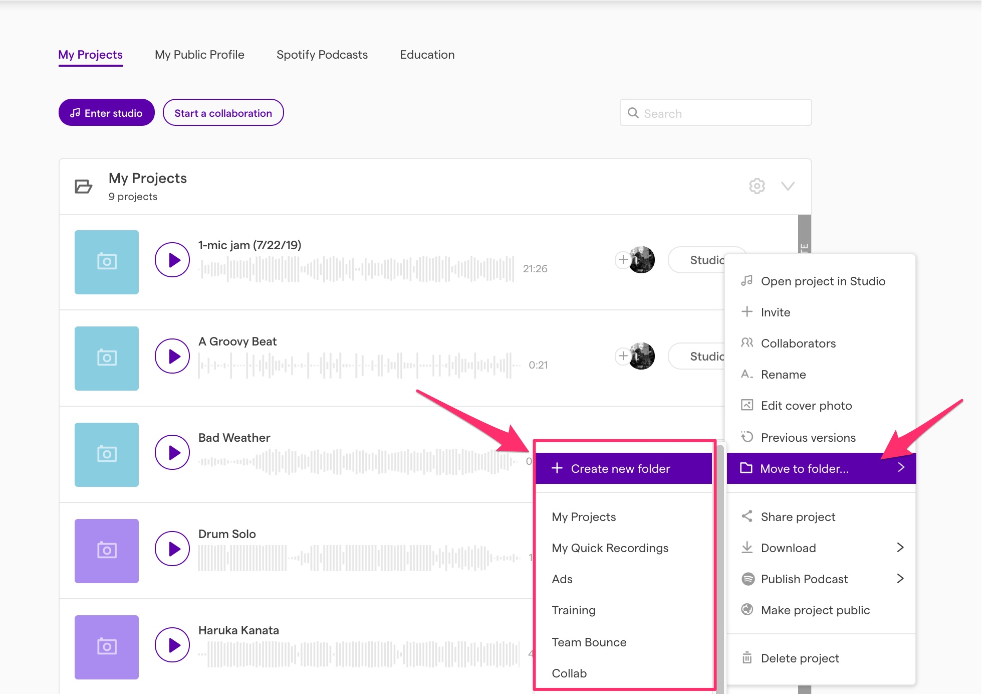Select the Delete project trash icon
This screenshot has height=694, width=1002.
click(x=747, y=657)
